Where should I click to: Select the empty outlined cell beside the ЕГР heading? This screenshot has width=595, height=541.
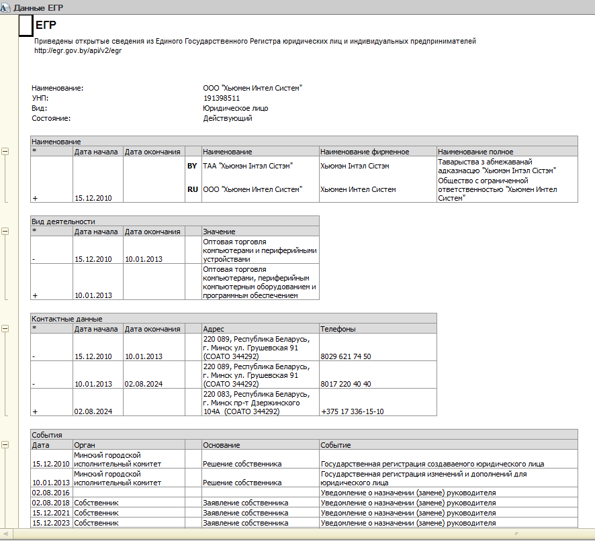pyautogui.click(x=26, y=26)
